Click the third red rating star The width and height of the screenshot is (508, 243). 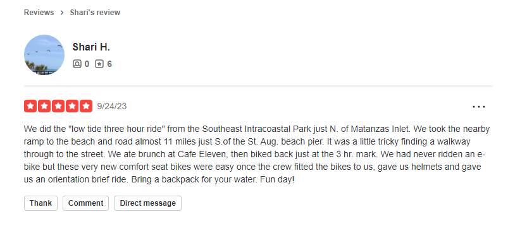click(x=58, y=106)
